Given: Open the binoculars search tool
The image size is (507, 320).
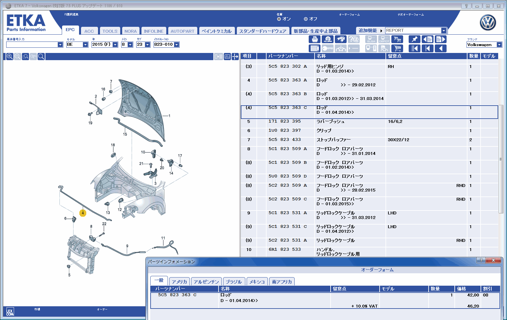Looking at the screenshot, I should point(340,39).
